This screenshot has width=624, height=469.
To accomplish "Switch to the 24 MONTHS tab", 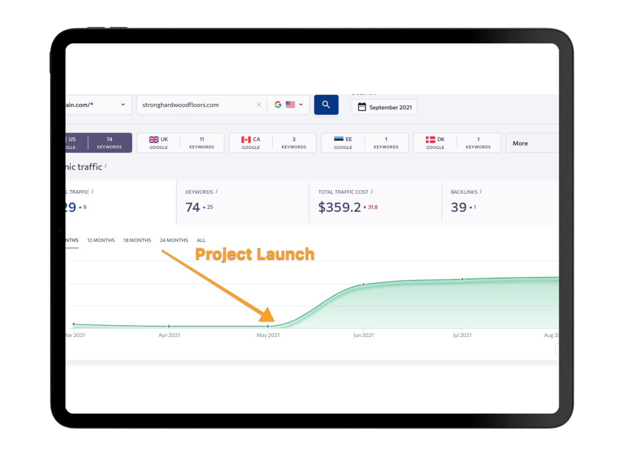I will [174, 240].
